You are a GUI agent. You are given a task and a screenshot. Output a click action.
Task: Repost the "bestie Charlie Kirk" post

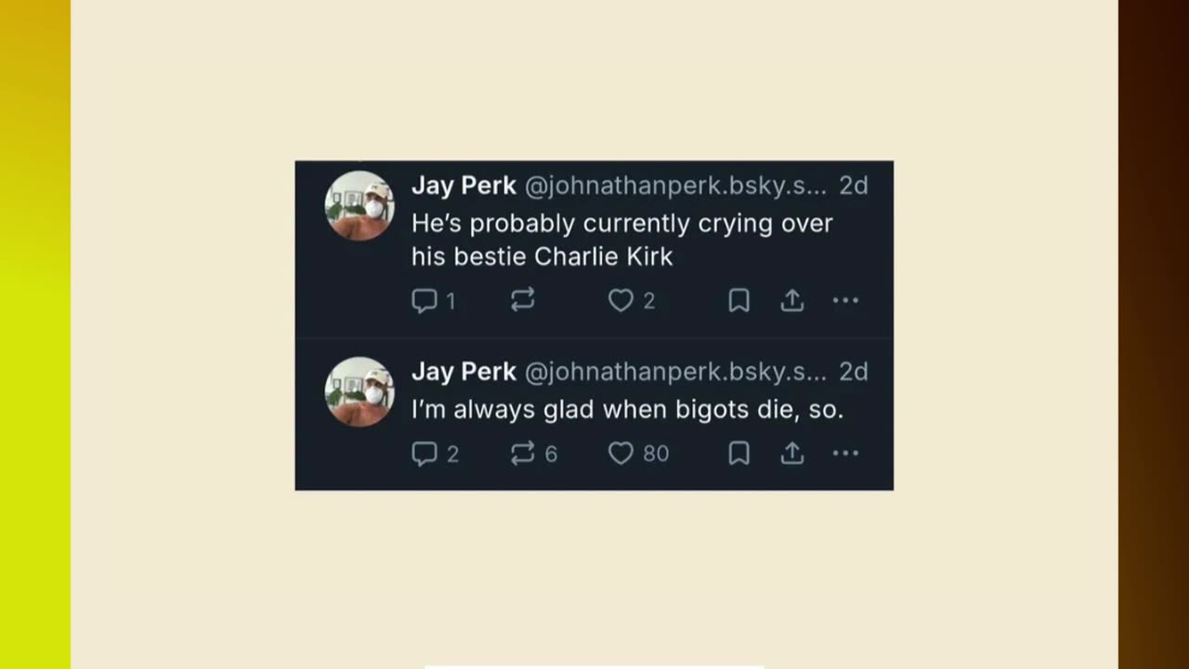tap(523, 299)
